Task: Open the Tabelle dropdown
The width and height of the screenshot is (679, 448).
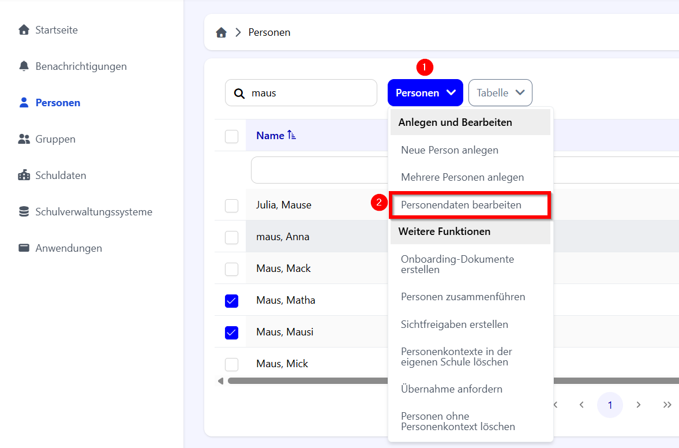Action: (x=500, y=93)
